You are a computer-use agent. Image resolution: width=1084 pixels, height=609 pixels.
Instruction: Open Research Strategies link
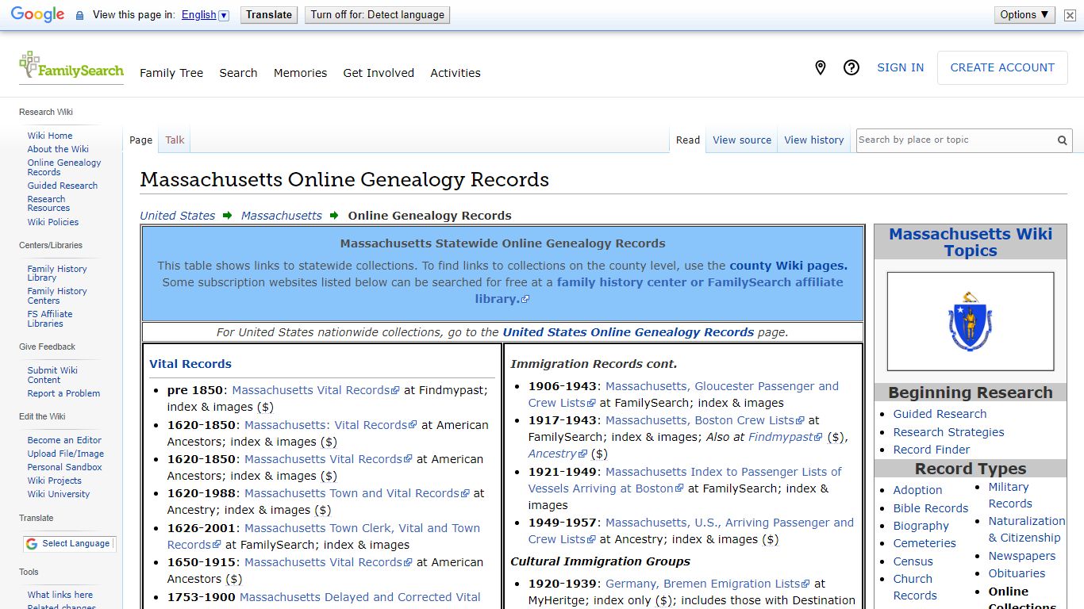[x=948, y=432]
